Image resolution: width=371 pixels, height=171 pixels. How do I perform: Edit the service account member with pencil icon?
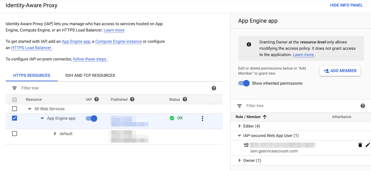pyautogui.click(x=367, y=145)
